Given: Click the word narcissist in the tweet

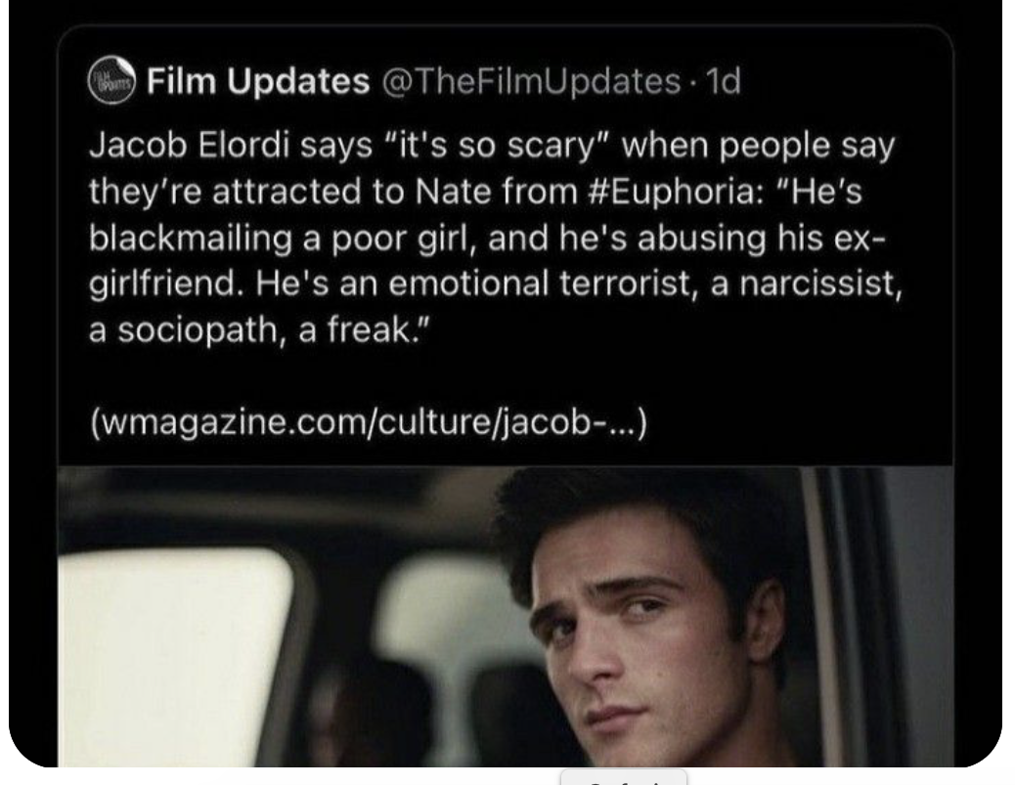Looking at the screenshot, I should 820,283.
